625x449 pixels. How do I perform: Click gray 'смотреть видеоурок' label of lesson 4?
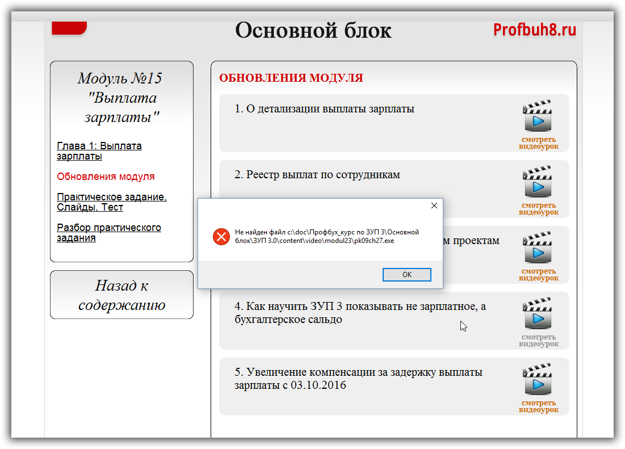538,341
